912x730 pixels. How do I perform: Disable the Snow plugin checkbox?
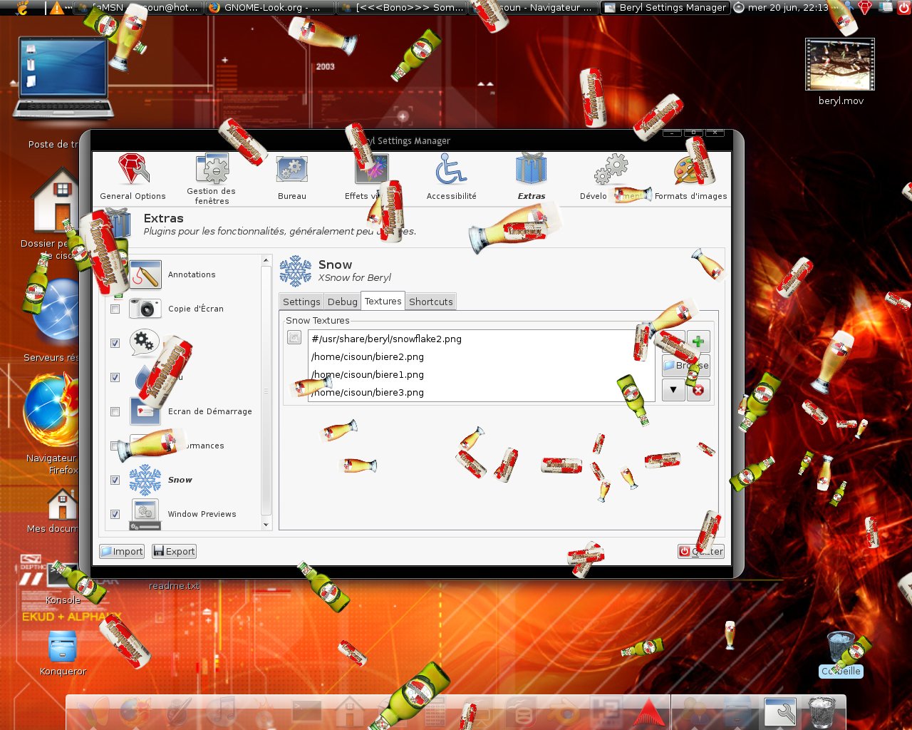coord(115,480)
